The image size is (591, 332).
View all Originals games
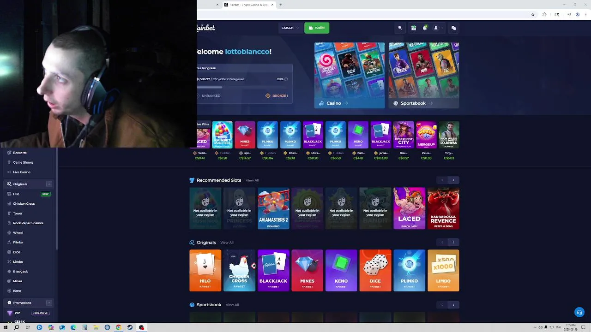point(227,243)
